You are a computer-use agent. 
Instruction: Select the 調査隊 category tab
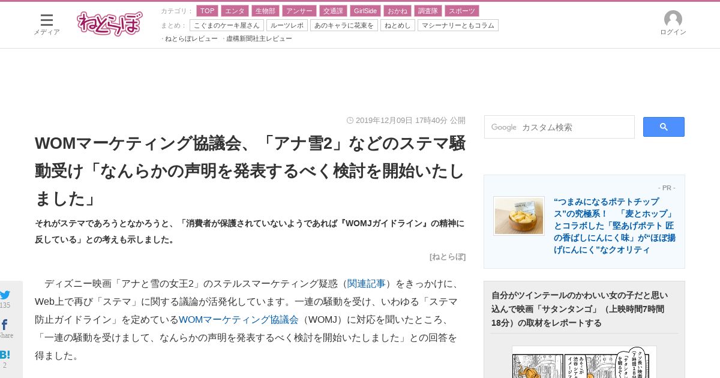(x=428, y=11)
